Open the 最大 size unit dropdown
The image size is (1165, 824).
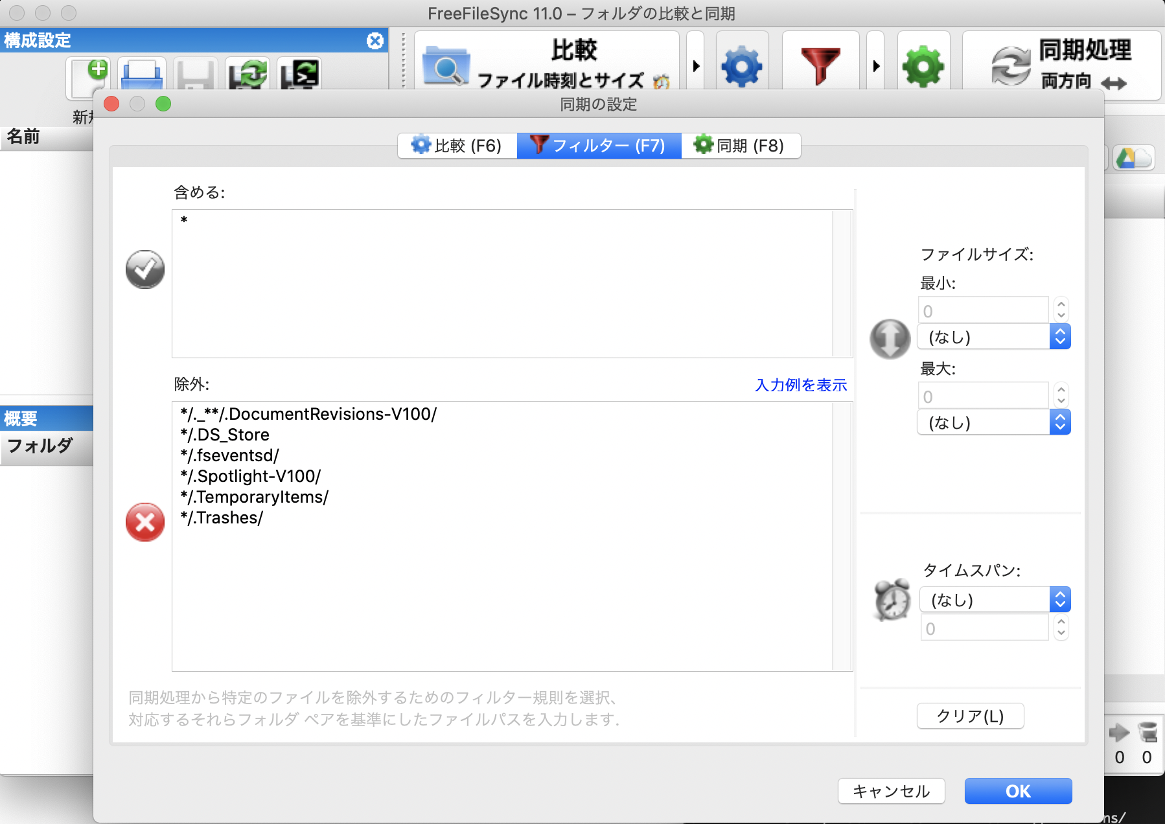tap(994, 422)
